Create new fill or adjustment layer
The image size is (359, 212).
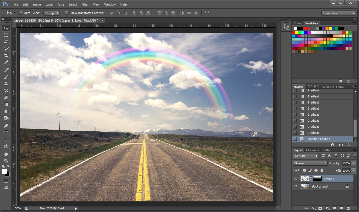[327, 208]
